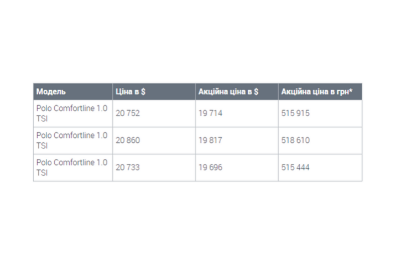This screenshot has width=396, height=264.
Task: Click the 515 444 hryvnia price cell
Action: point(320,168)
